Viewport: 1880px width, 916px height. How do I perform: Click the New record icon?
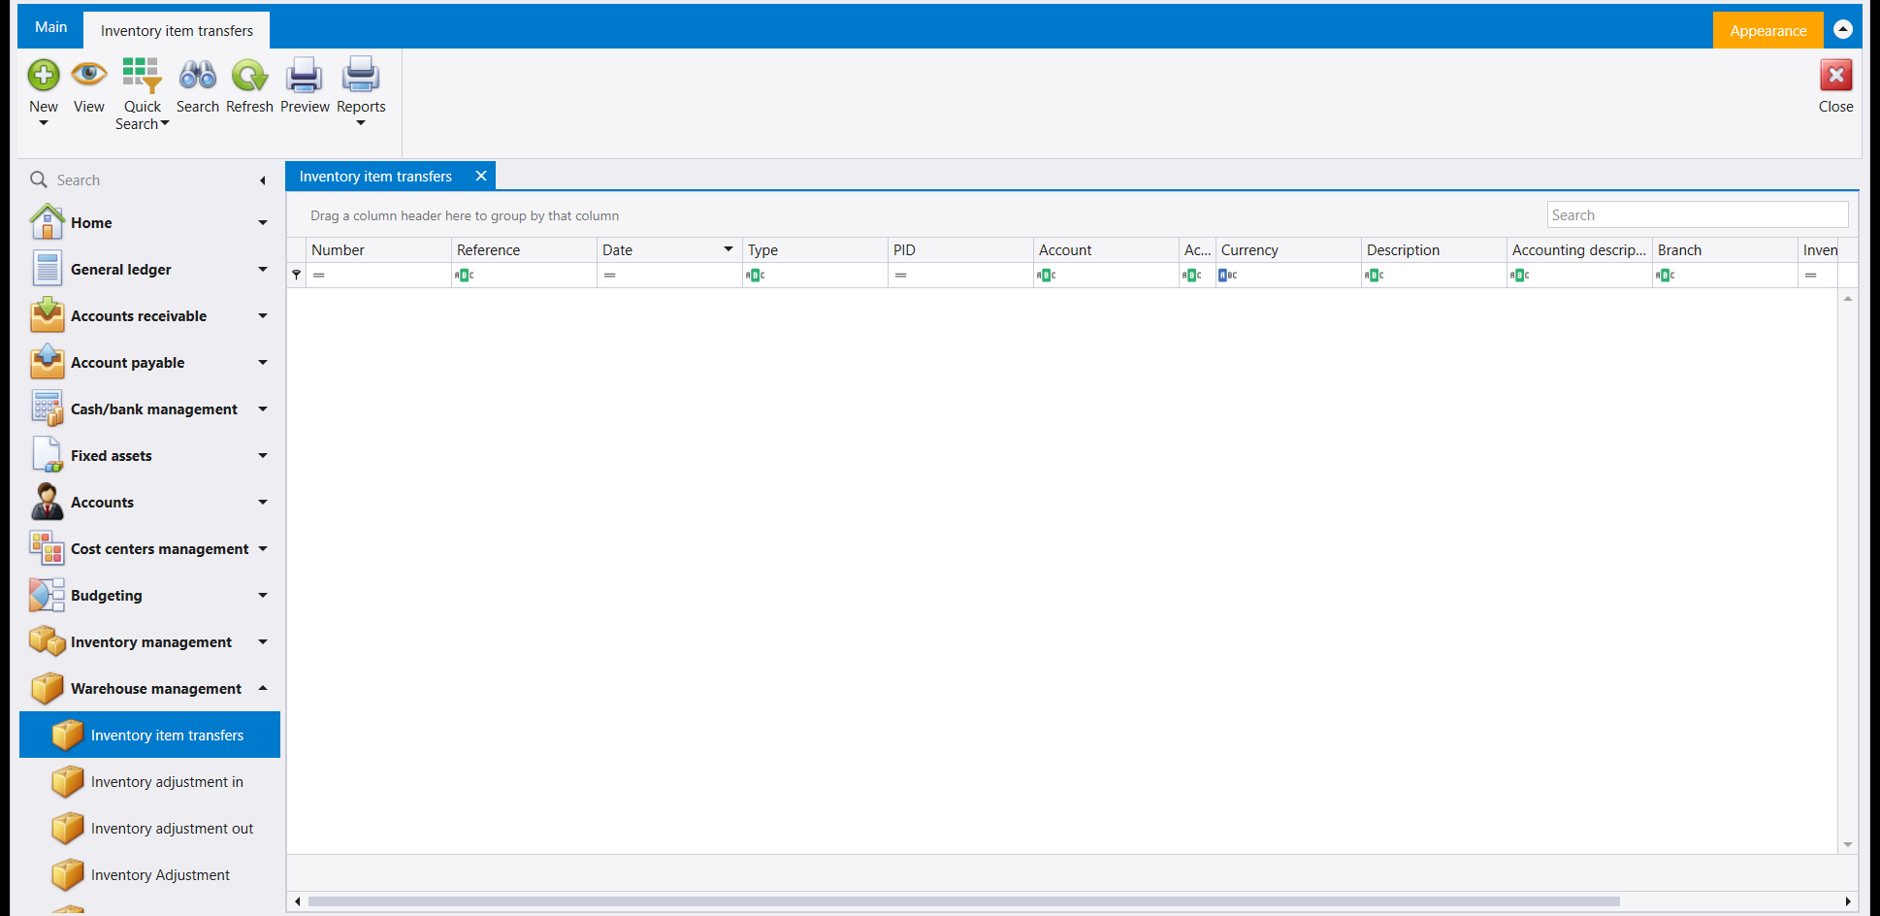pos(44,75)
